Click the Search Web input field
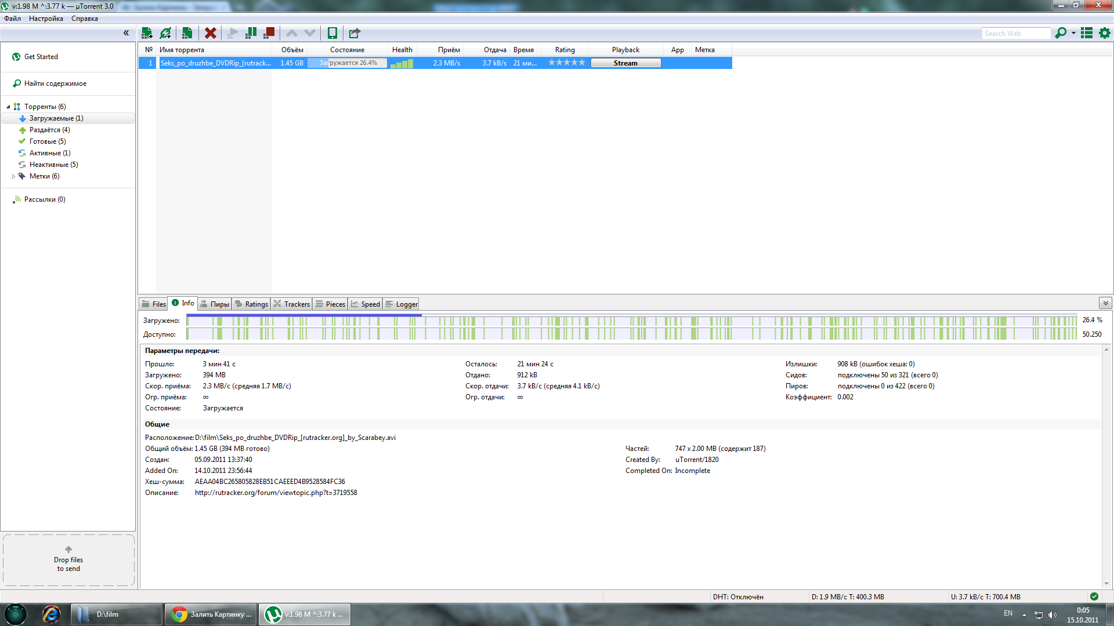 coord(1015,34)
